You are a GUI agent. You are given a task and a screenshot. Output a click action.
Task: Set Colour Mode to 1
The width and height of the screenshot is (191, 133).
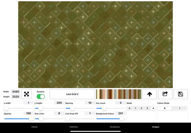click(x=180, y=108)
